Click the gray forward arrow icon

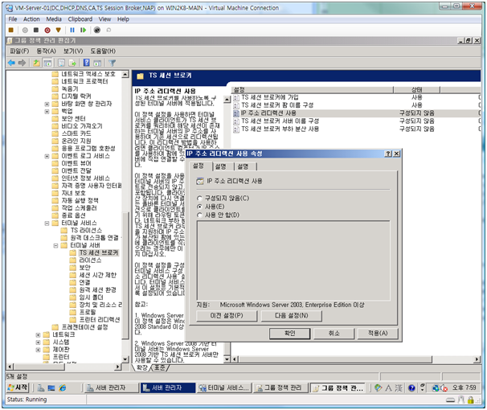[22, 63]
